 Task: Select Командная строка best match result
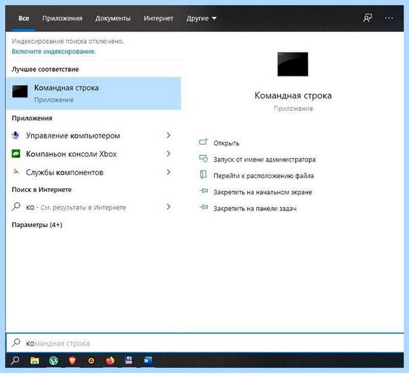[93, 93]
